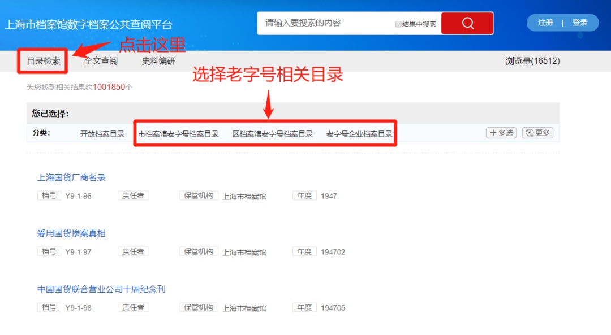Select the 市档案馆老字号档案目录 category
Image resolution: width=611 pixels, height=335 pixels.
coord(178,134)
